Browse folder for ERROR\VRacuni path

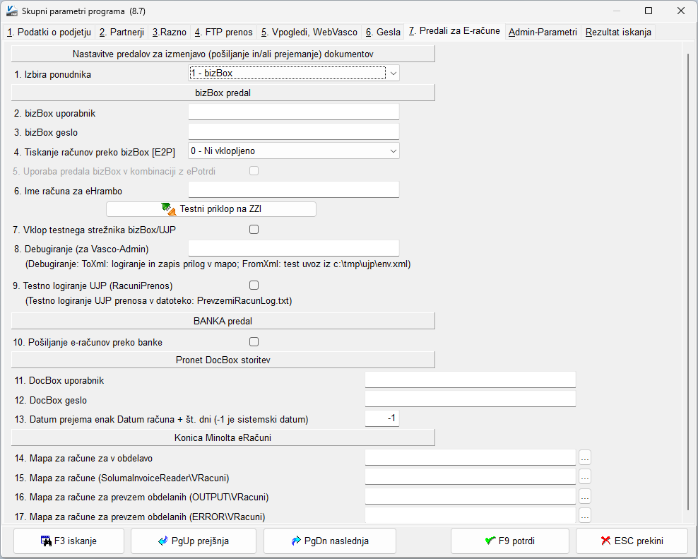tap(585, 516)
